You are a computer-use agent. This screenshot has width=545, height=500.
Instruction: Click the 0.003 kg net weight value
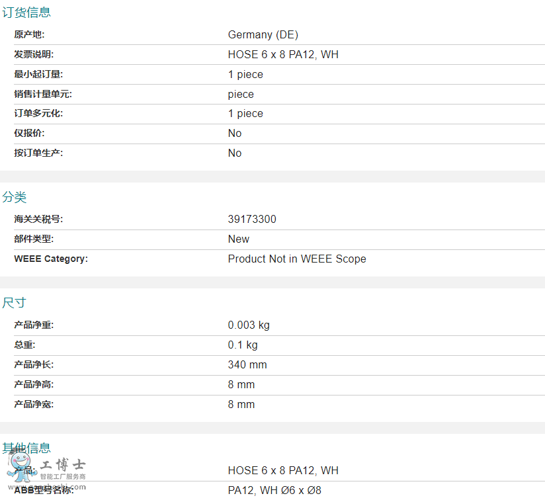pyautogui.click(x=249, y=325)
